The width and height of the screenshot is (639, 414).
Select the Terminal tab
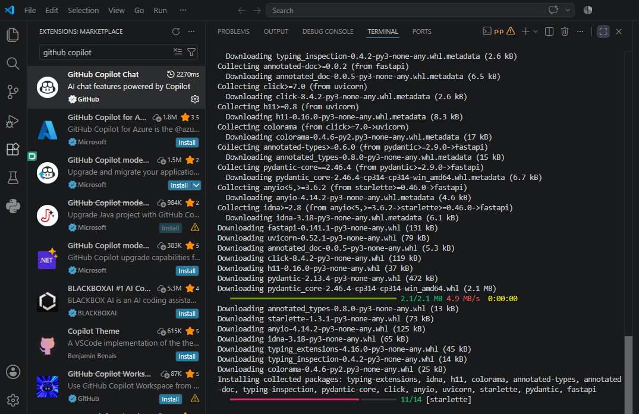pyautogui.click(x=383, y=31)
